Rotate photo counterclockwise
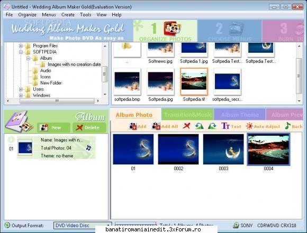The width and height of the screenshot is (307, 233). pos(199,126)
